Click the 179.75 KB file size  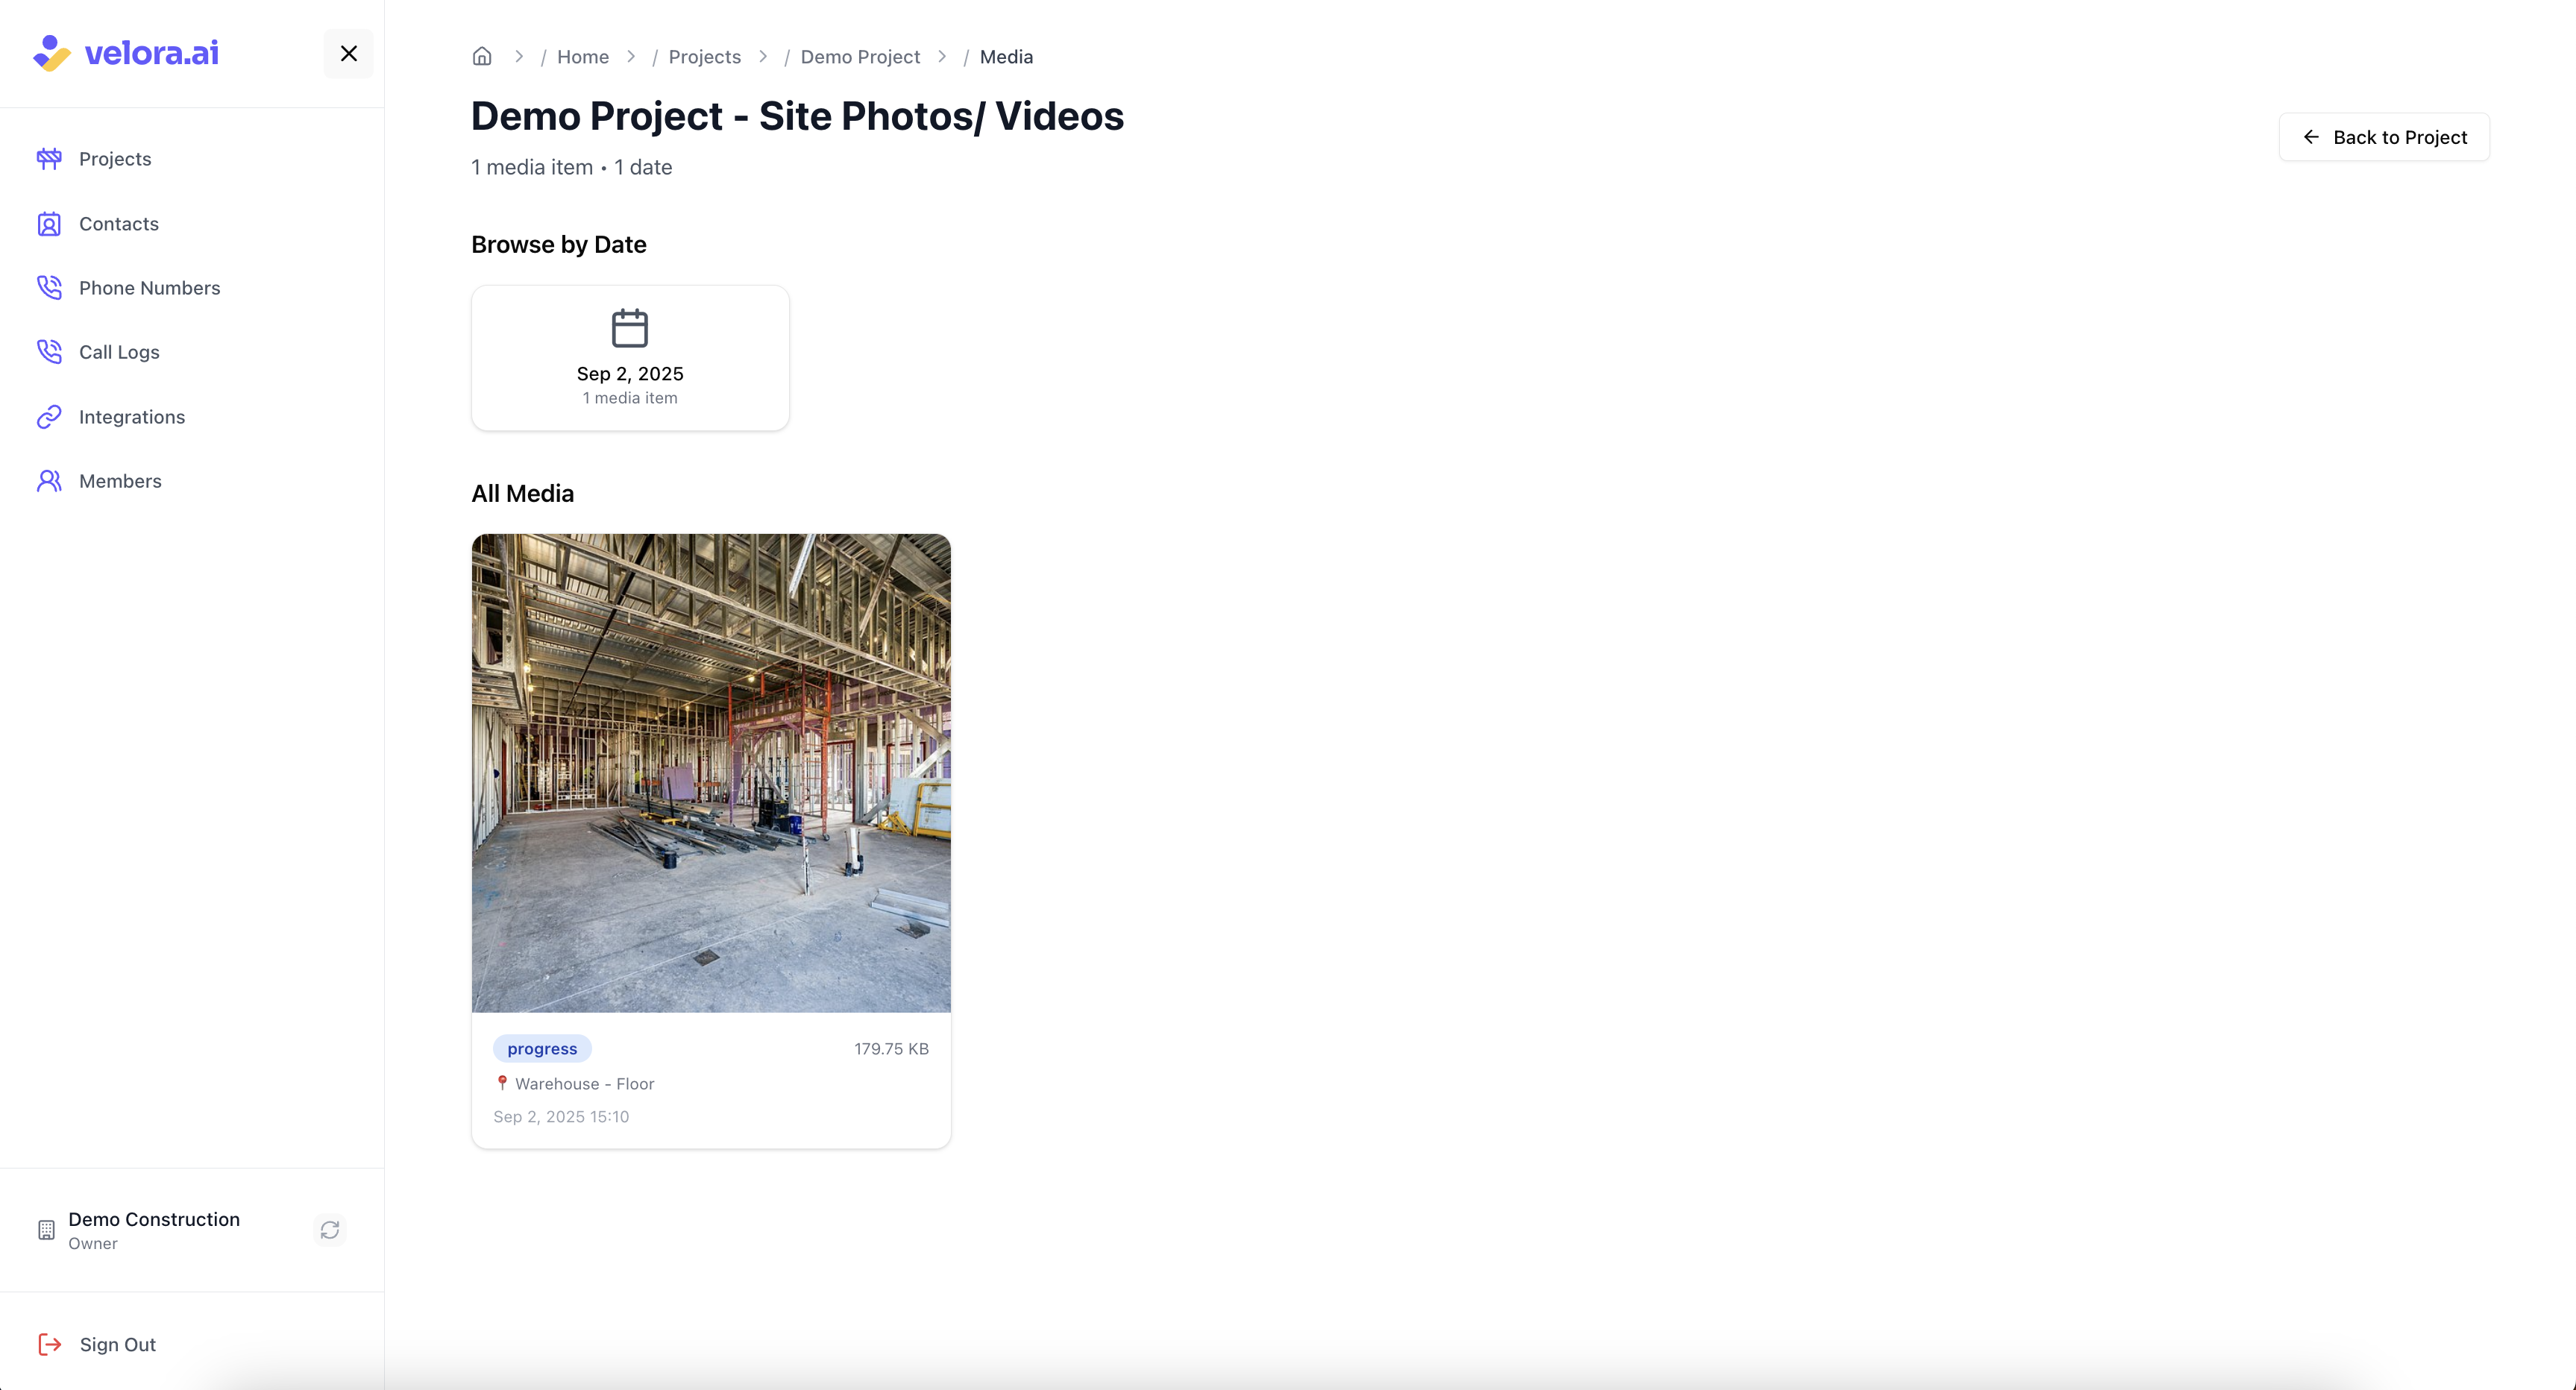[x=891, y=1049]
